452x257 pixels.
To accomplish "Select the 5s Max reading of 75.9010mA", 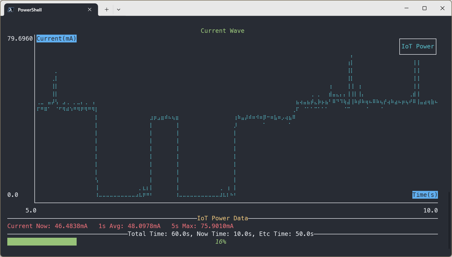I will click(202, 226).
